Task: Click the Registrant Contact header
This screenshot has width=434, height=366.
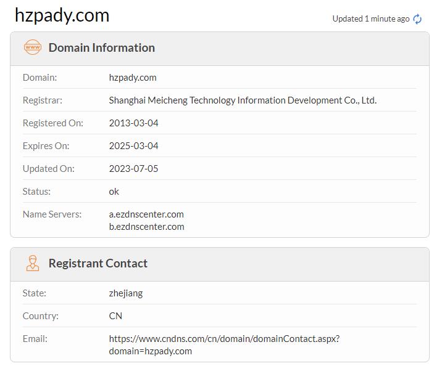Action: click(98, 263)
